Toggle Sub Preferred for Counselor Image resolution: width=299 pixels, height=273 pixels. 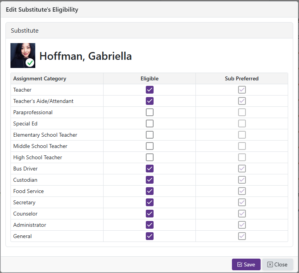point(242,214)
